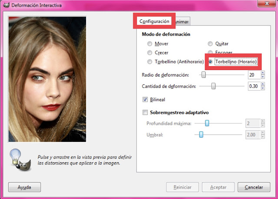The height and width of the screenshot is (199, 278).
Task: Click the Reiniciar button
Action: point(182,187)
